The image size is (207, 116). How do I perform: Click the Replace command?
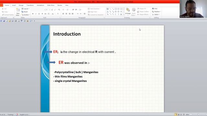157,12
